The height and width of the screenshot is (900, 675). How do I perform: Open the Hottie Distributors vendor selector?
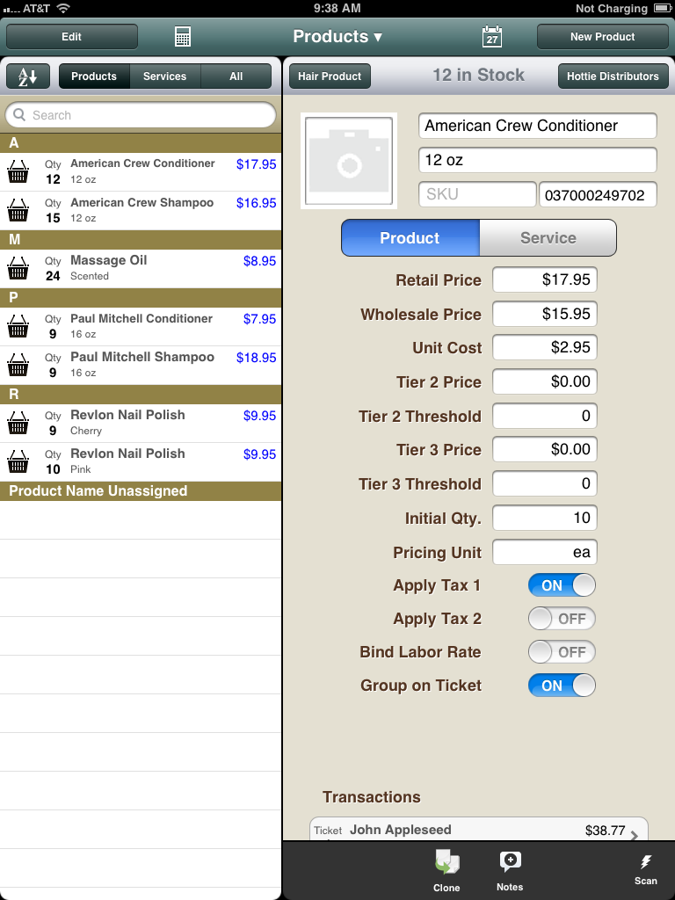[x=613, y=76]
